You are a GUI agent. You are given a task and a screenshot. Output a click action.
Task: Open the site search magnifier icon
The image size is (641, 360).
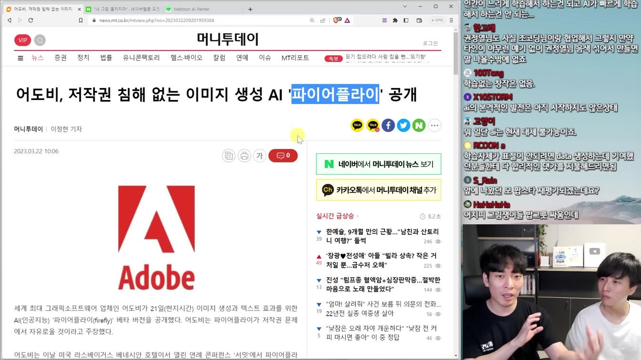pyautogui.click(x=40, y=40)
